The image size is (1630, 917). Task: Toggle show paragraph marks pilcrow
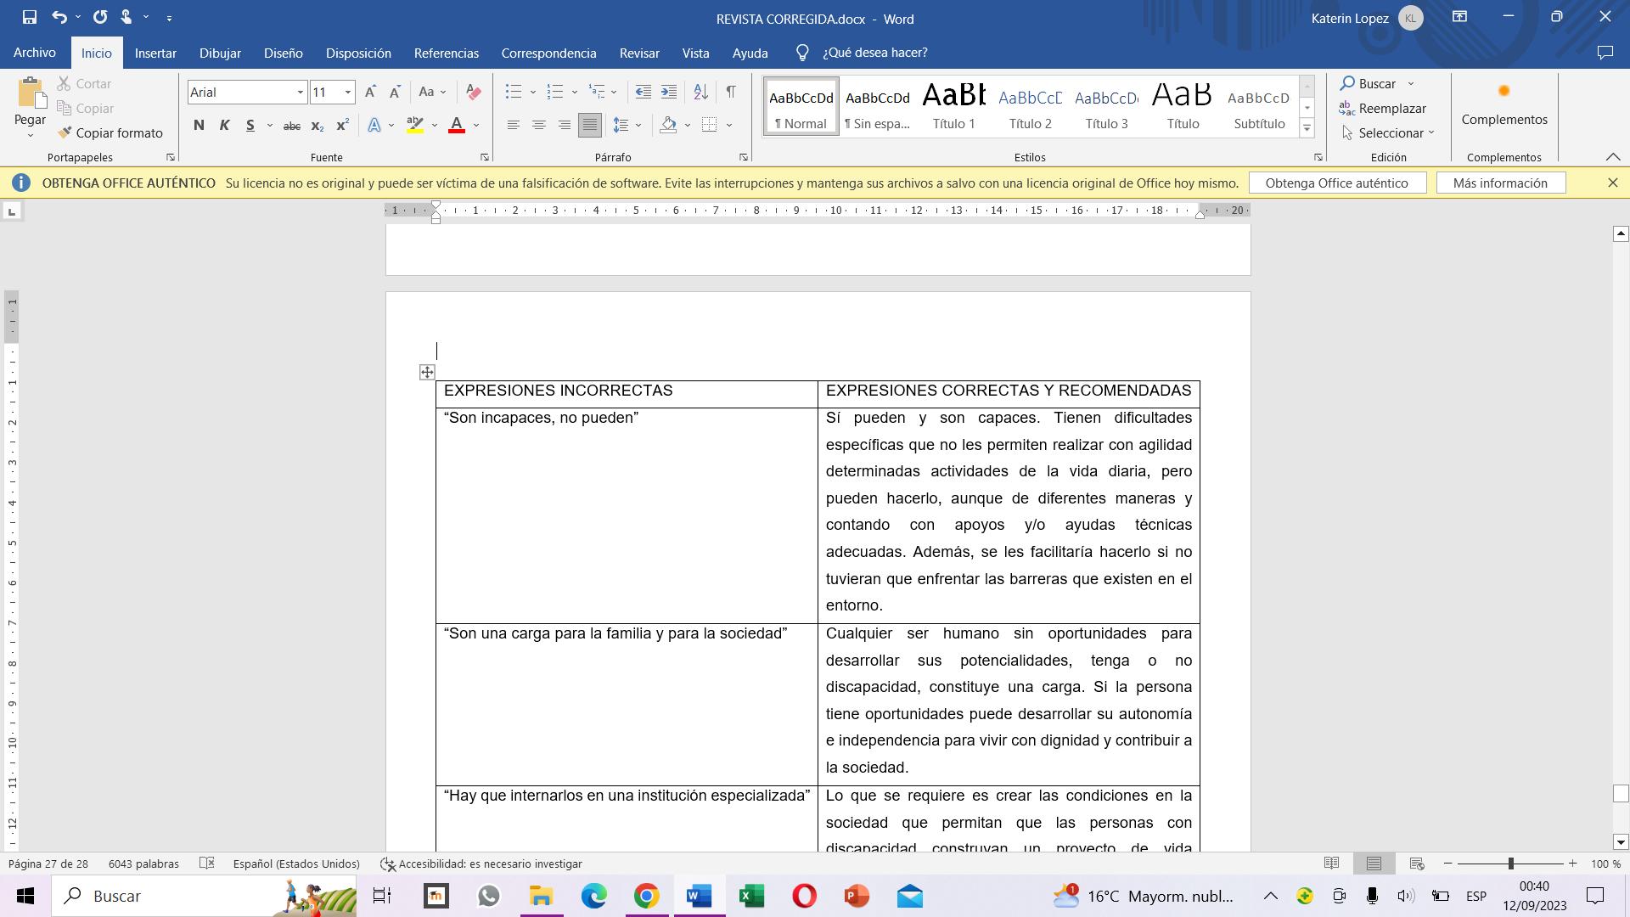pos(730,92)
